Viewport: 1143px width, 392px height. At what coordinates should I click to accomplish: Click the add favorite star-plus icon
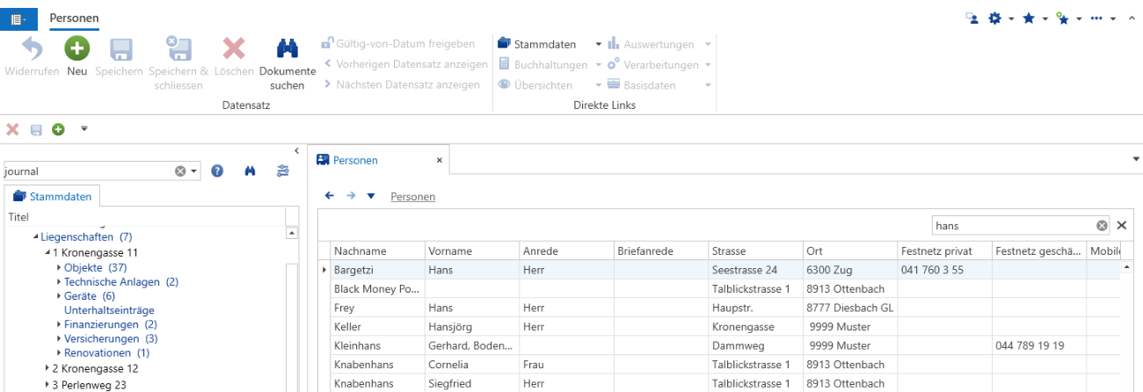1062,18
